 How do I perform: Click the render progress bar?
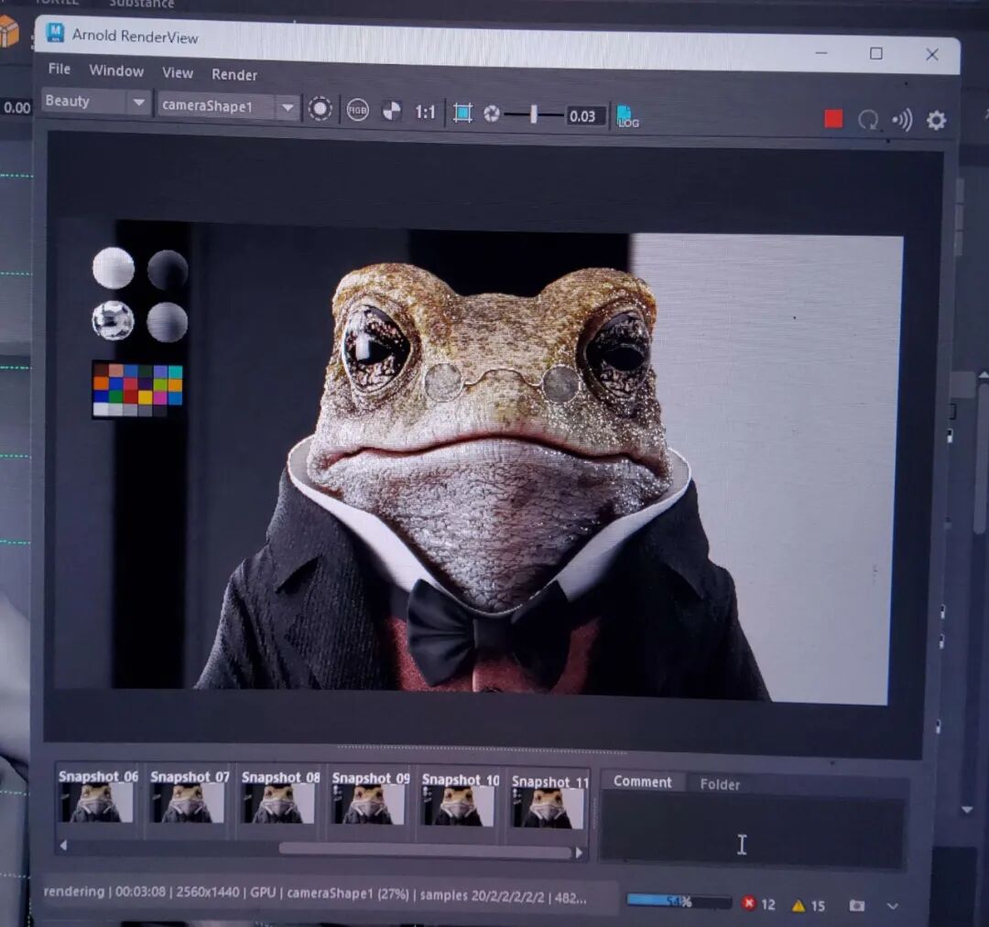(679, 901)
